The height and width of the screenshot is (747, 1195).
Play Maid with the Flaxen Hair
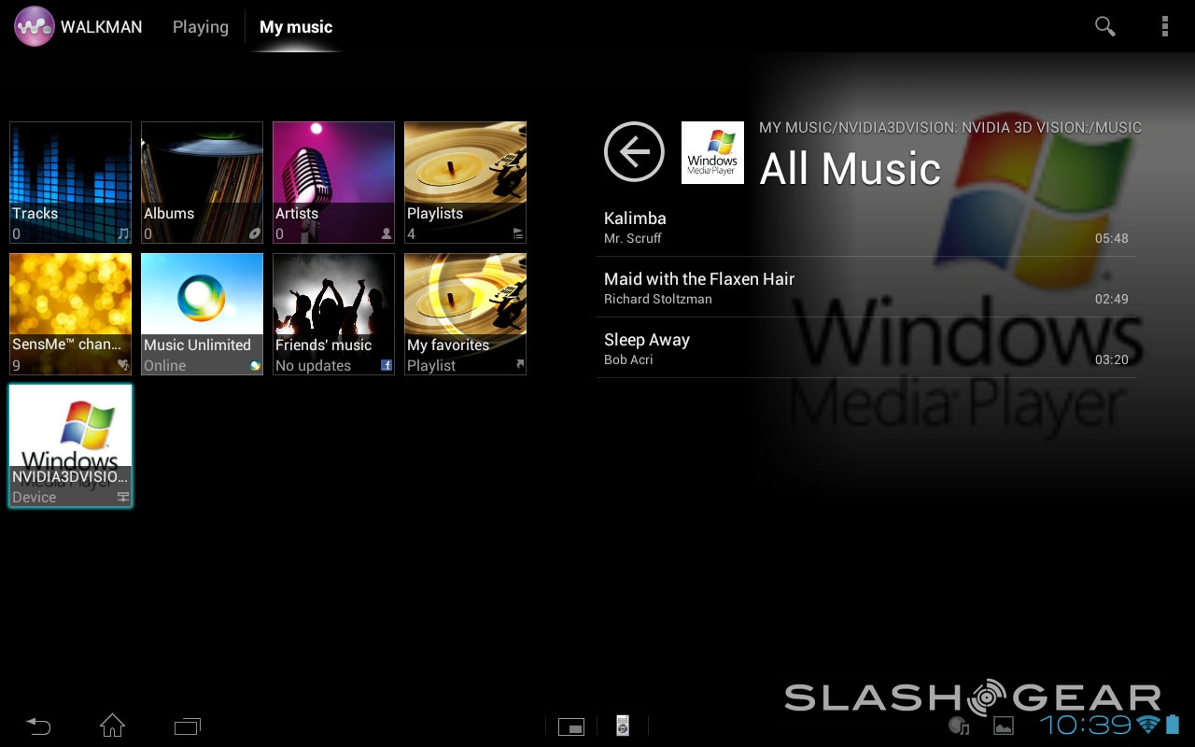pos(865,288)
